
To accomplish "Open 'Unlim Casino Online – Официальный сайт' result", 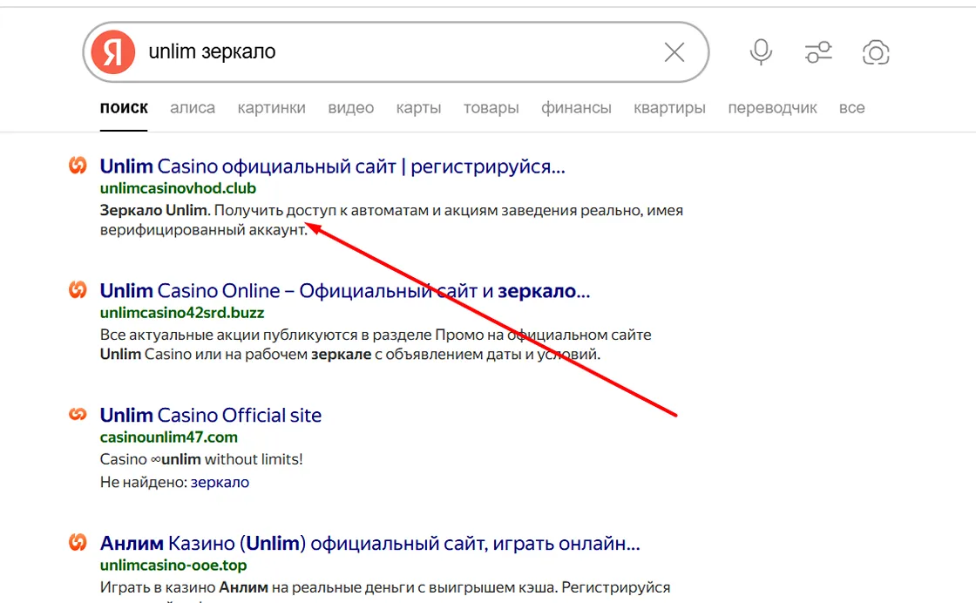I will click(x=345, y=291).
